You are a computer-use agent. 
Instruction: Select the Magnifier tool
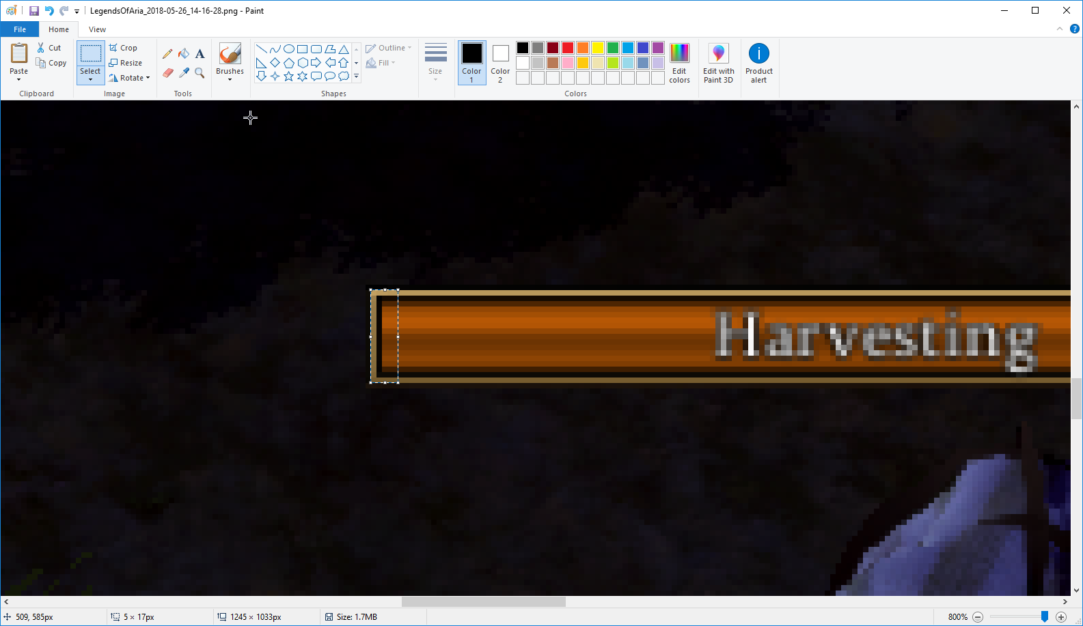tap(200, 72)
